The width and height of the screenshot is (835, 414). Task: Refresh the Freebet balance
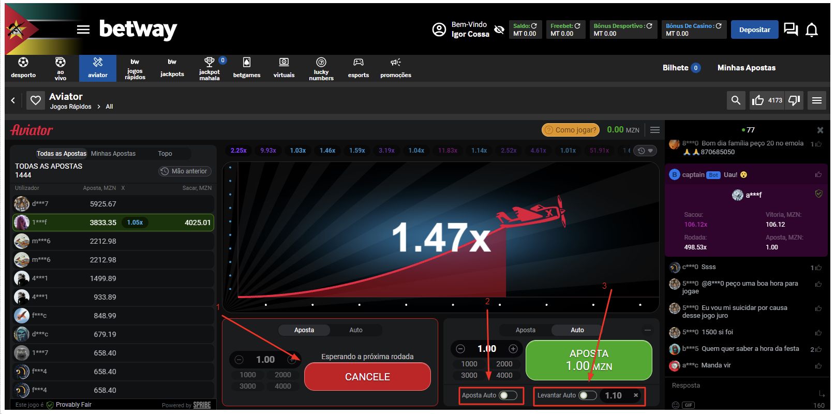(577, 25)
